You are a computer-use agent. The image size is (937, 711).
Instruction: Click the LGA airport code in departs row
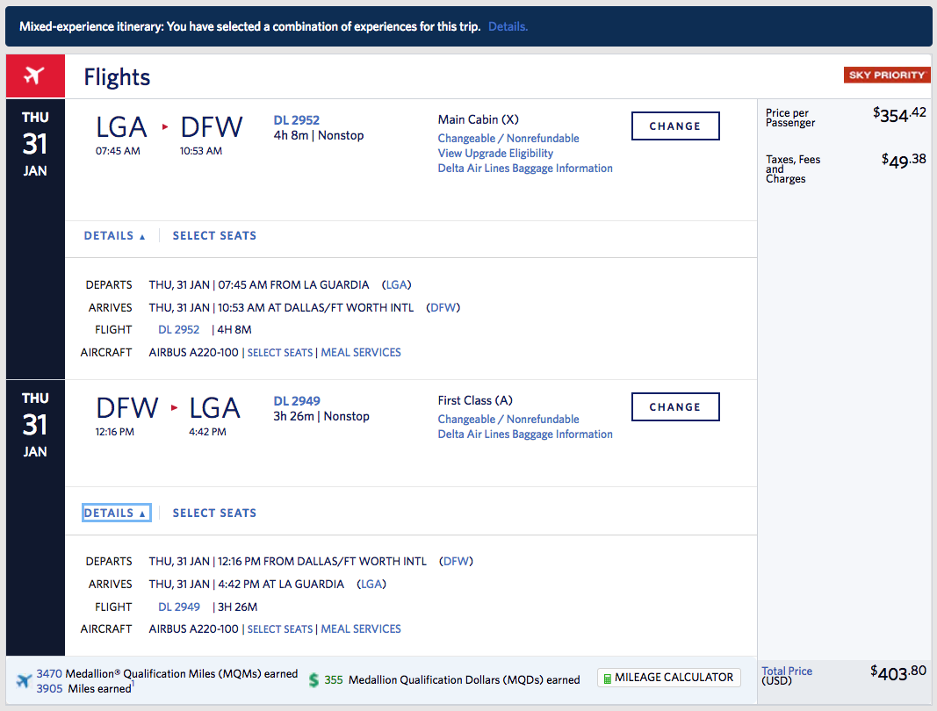click(397, 285)
